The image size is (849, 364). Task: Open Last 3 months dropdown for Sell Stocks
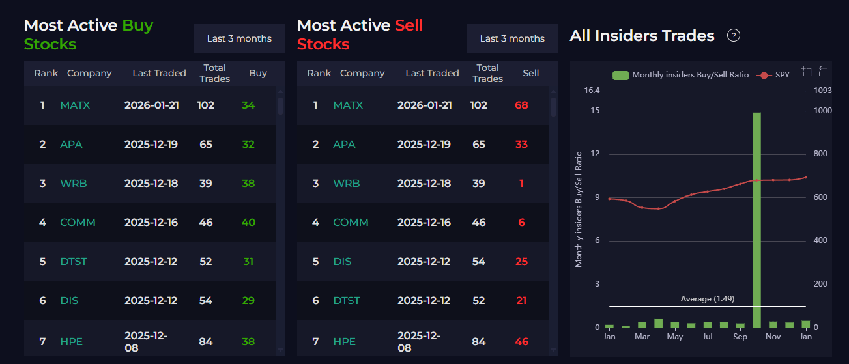click(512, 38)
